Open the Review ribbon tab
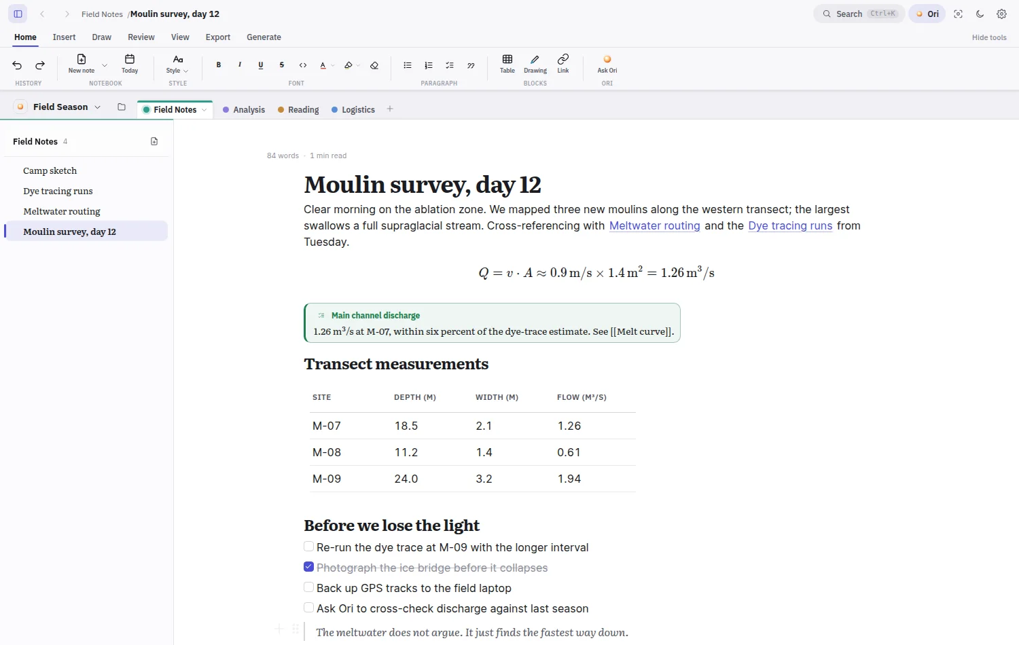This screenshot has height=645, width=1019. pos(141,37)
